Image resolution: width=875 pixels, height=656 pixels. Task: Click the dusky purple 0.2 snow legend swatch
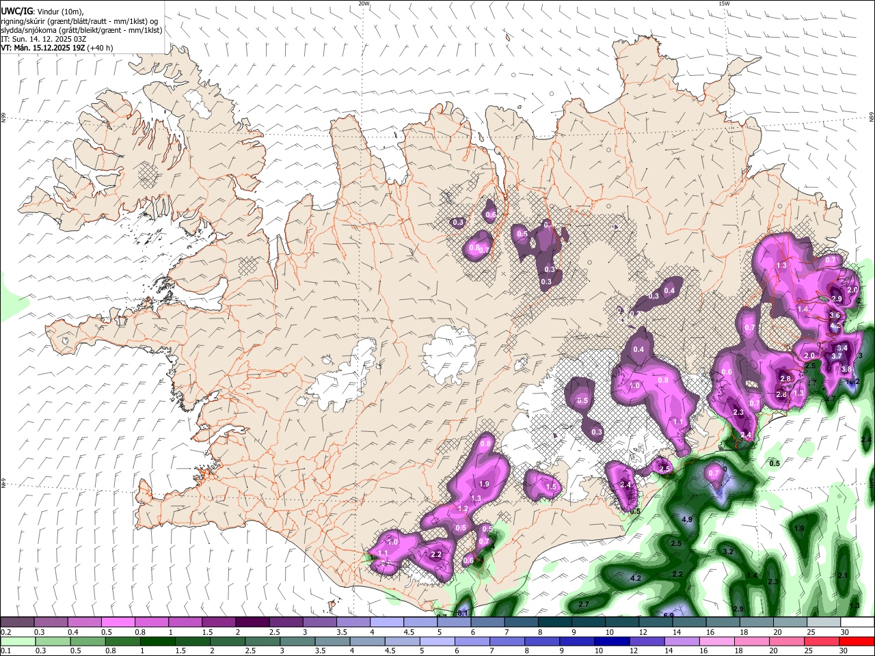[x=17, y=623]
